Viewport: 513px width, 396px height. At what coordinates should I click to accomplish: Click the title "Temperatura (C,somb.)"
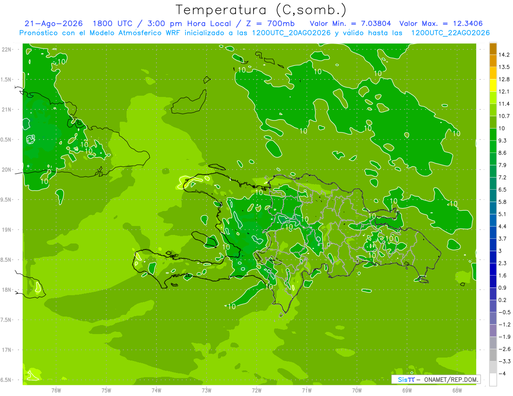click(x=261, y=10)
